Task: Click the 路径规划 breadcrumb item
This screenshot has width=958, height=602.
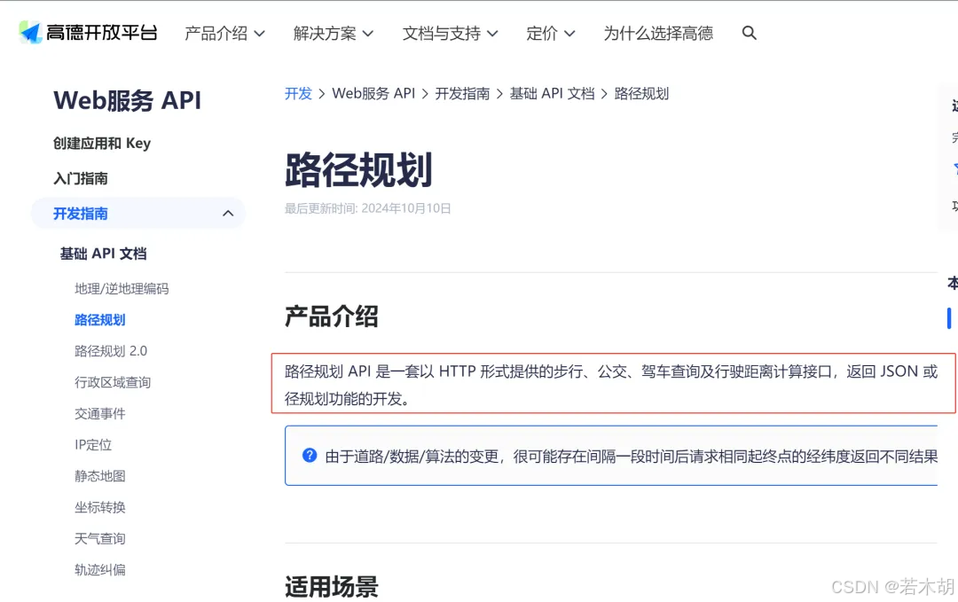Action: click(x=641, y=93)
